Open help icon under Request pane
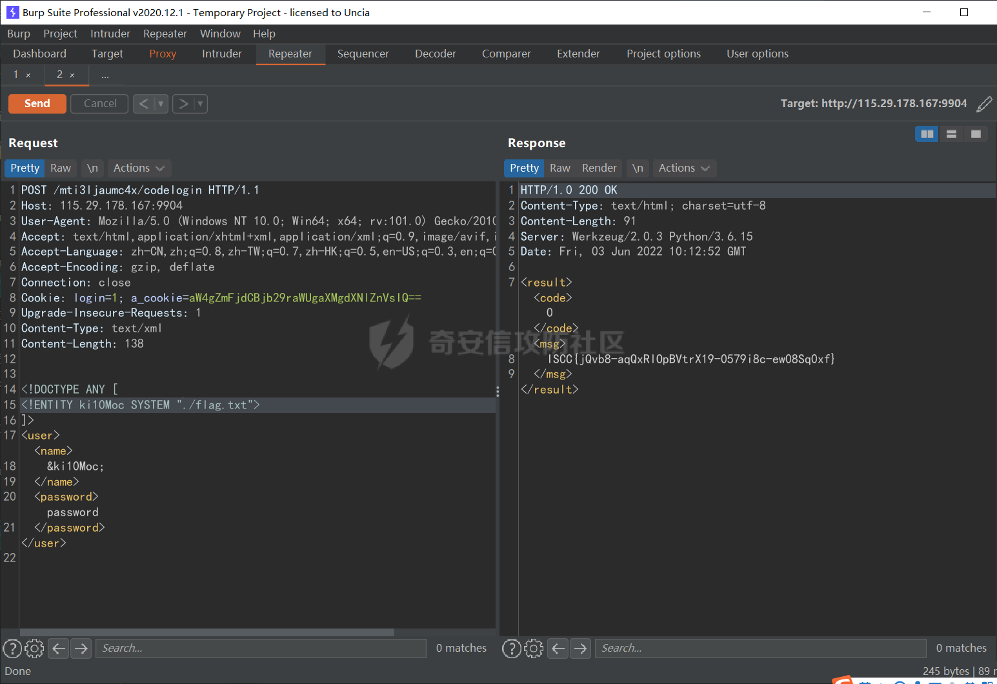997x684 pixels. click(12, 648)
